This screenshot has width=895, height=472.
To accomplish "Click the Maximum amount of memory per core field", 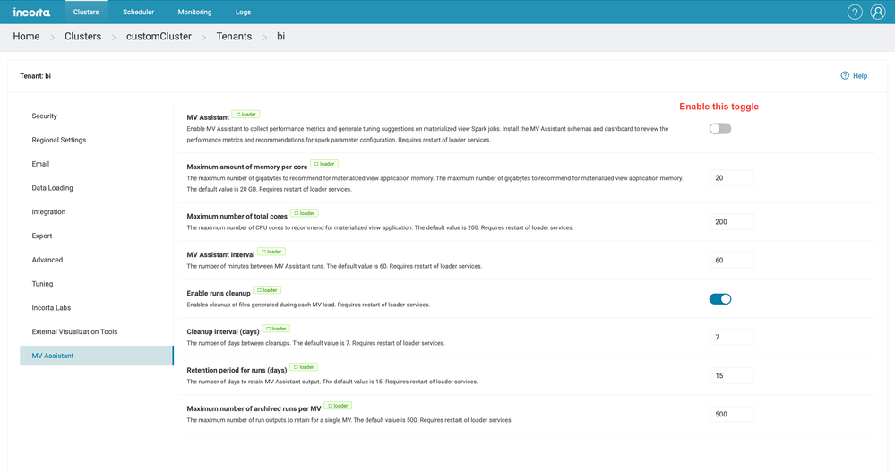I will 731,178.
